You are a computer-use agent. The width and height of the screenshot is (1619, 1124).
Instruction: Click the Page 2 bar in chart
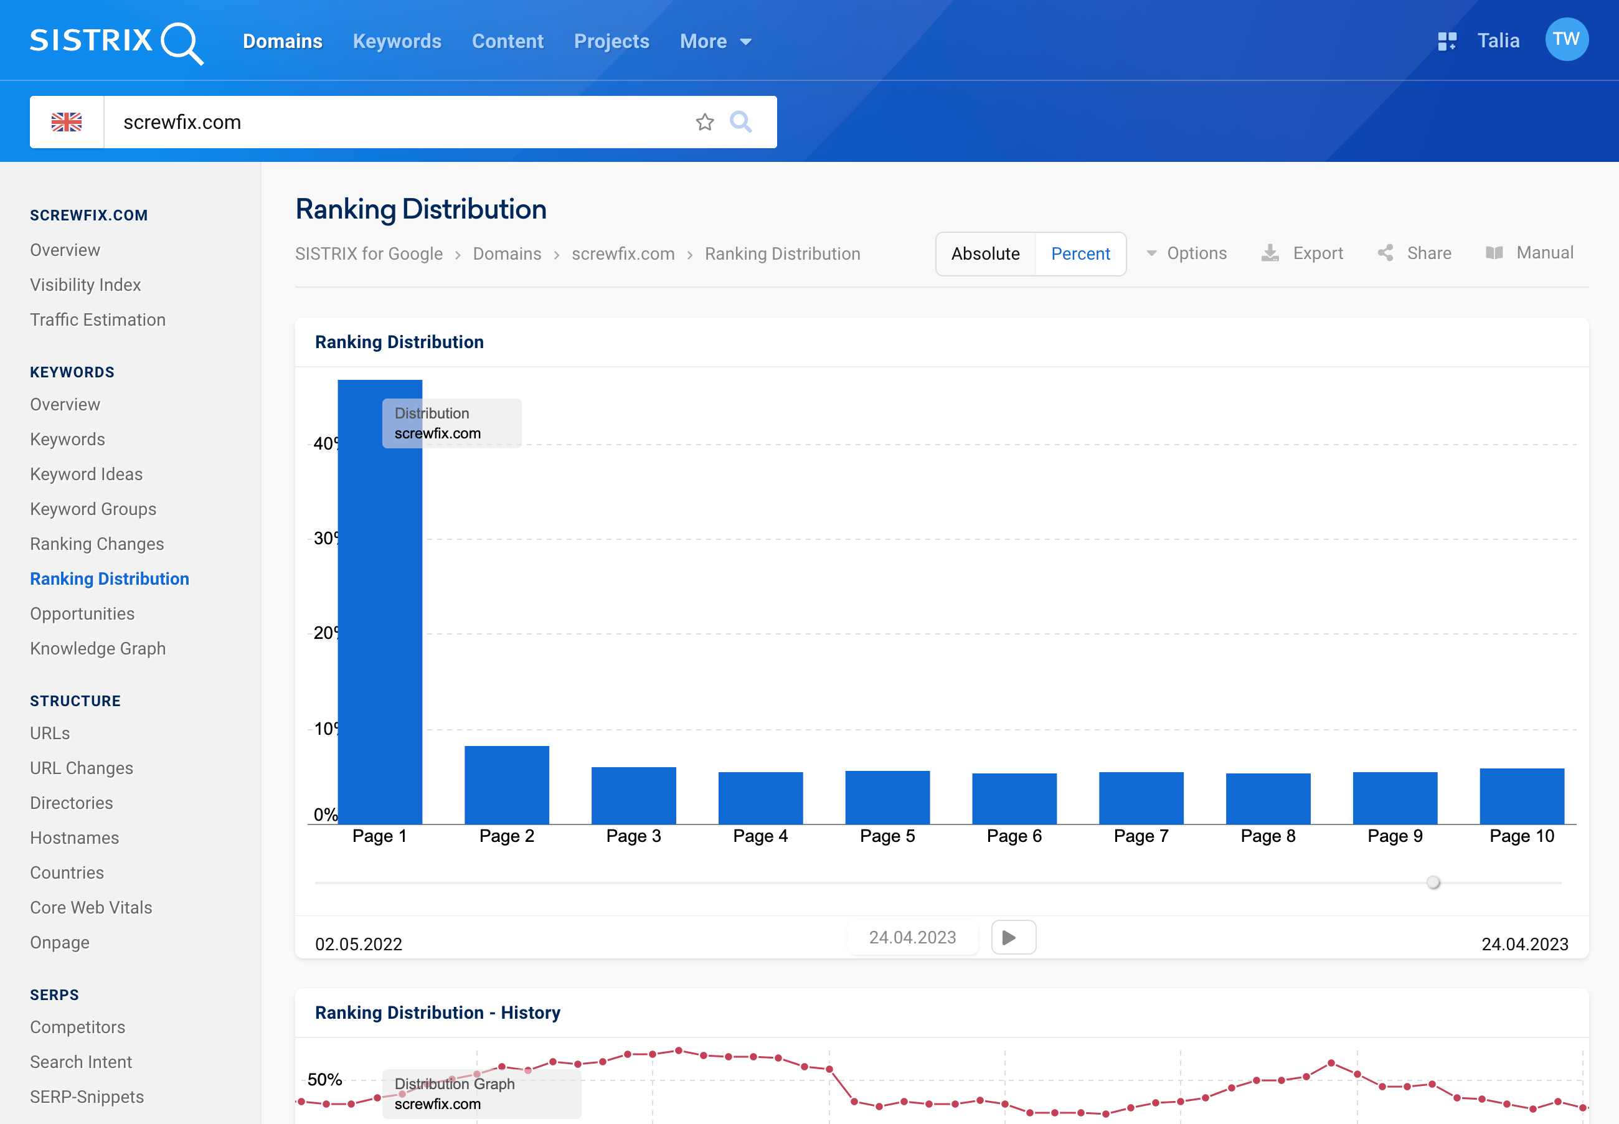[507, 785]
